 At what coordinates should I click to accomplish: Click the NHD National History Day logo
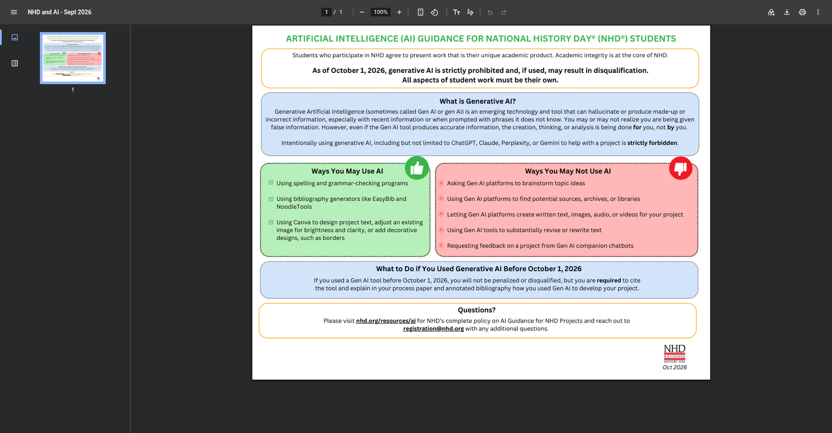(x=674, y=353)
